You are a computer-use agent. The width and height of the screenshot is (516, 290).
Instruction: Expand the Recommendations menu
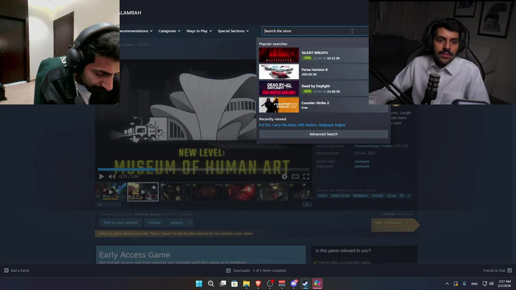tap(136, 31)
